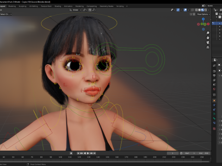Screen dimensions: 222x166
Task: Open the Tool properties tab
Action: (214, 65)
